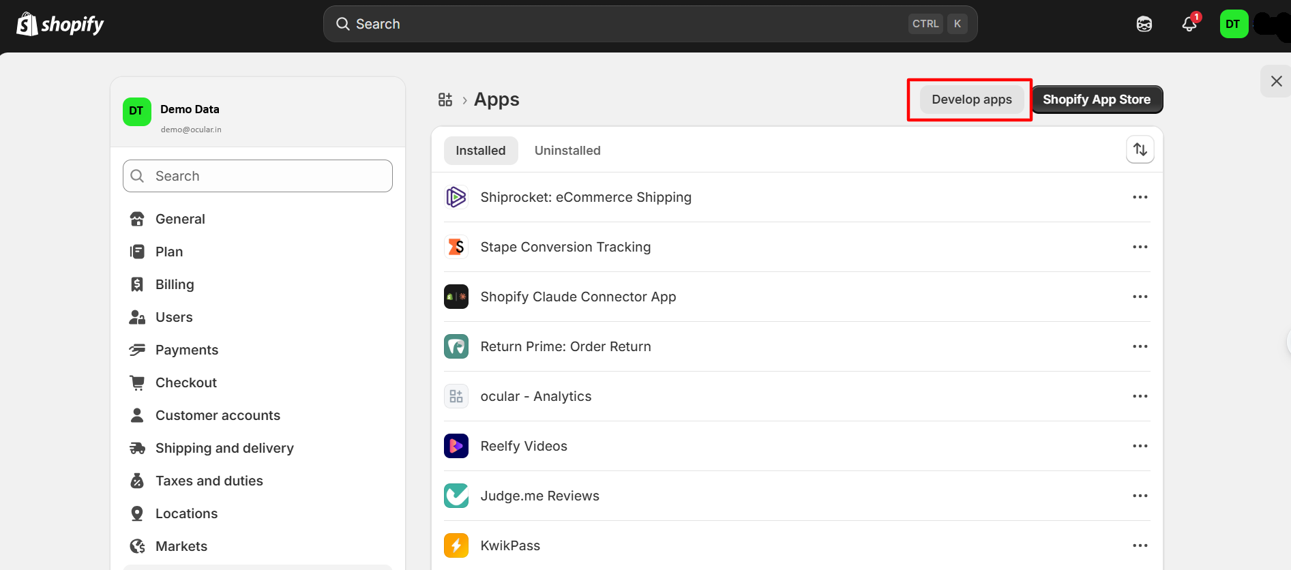Click the settings breadcrumb grid icon
This screenshot has width=1291, height=570.
pos(445,100)
